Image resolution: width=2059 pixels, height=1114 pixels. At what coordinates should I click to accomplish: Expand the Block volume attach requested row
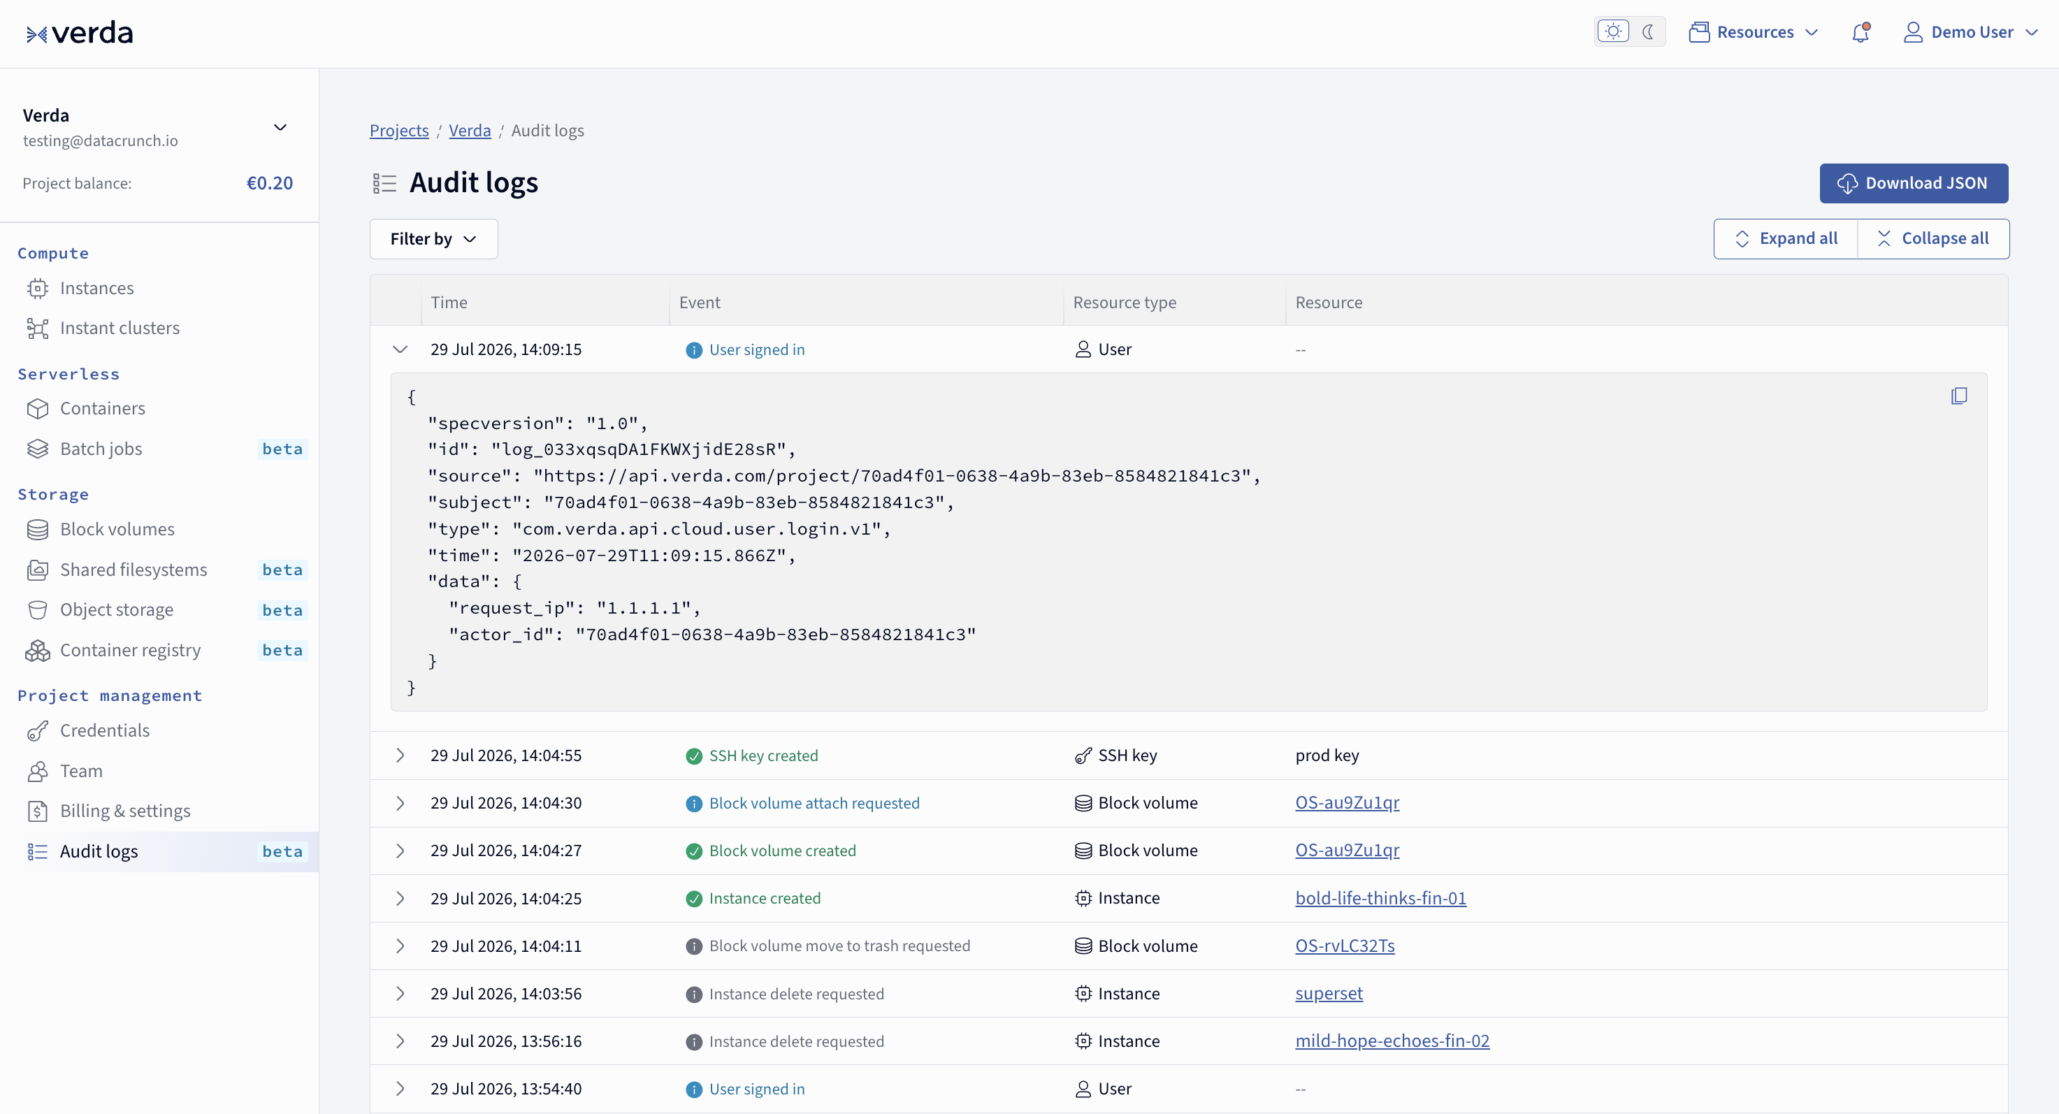point(400,803)
